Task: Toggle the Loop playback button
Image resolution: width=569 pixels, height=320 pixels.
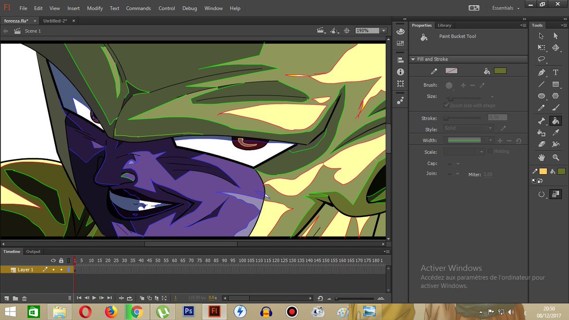Action: pos(129,298)
